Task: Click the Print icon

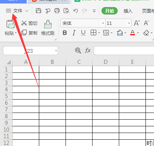Action: click(x=57, y=11)
